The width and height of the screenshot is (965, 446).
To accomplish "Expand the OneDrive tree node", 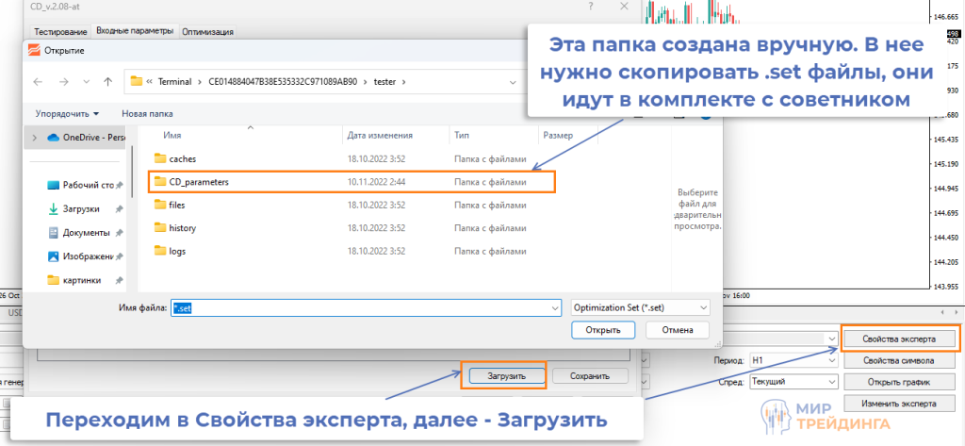I will [35, 138].
